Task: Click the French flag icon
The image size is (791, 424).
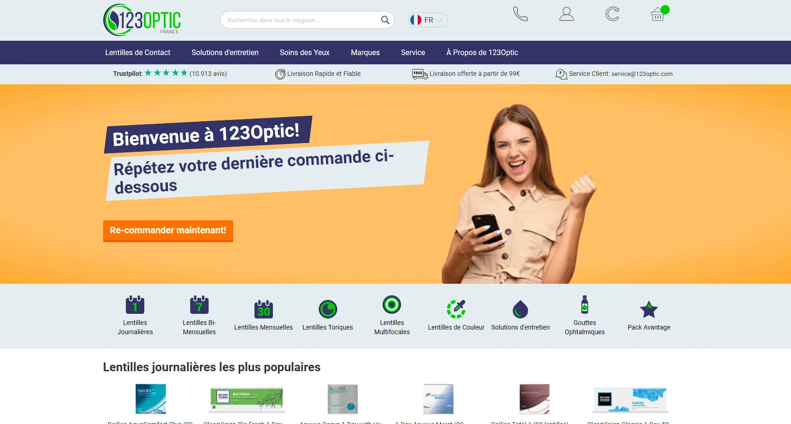Action: (x=416, y=20)
